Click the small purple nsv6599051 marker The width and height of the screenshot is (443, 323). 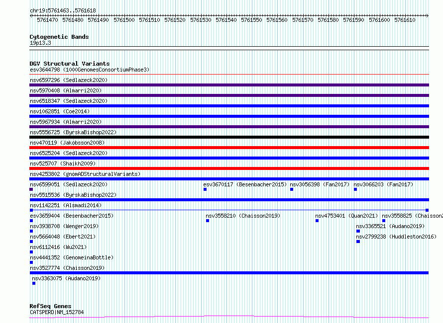[31, 189]
